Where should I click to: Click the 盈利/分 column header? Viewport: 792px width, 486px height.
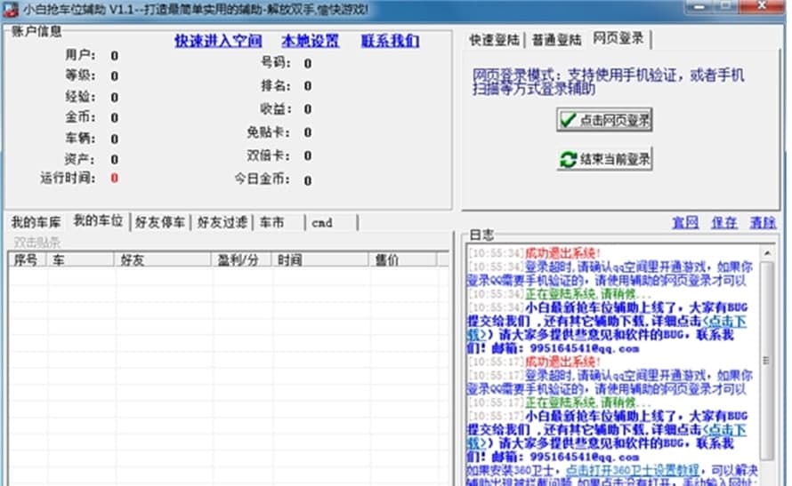[x=241, y=259]
